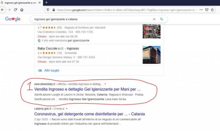The height and width of the screenshot is (131, 220).
Task: Click the www.allwebitaly.it breadcrumb URL
Action: [x=45, y=84]
